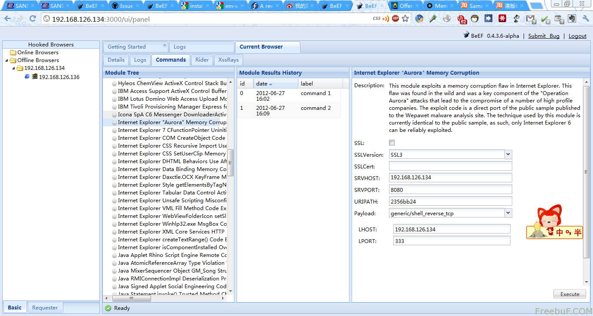Click the Online Browsers folder icon

pos(13,53)
